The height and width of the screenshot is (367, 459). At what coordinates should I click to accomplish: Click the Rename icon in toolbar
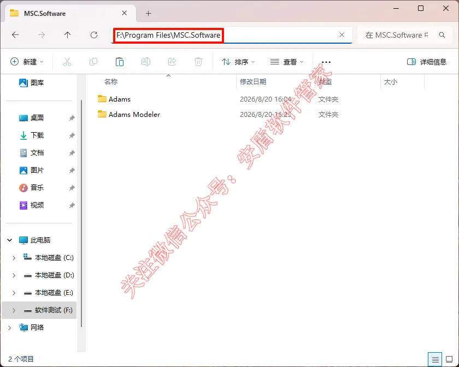click(x=146, y=62)
